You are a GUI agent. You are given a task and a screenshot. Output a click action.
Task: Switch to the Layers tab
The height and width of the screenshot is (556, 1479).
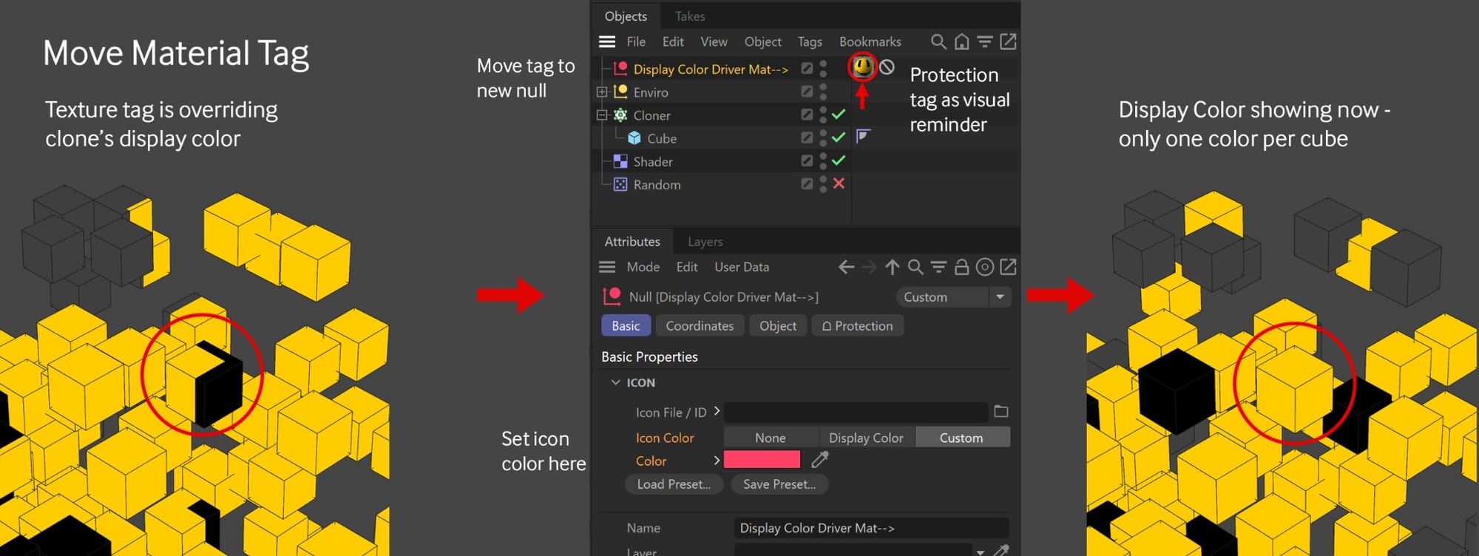pos(705,242)
